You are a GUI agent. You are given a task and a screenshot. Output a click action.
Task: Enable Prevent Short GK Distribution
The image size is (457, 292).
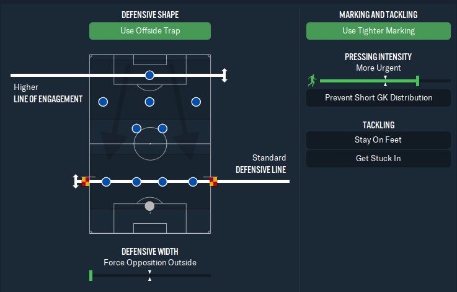point(378,98)
